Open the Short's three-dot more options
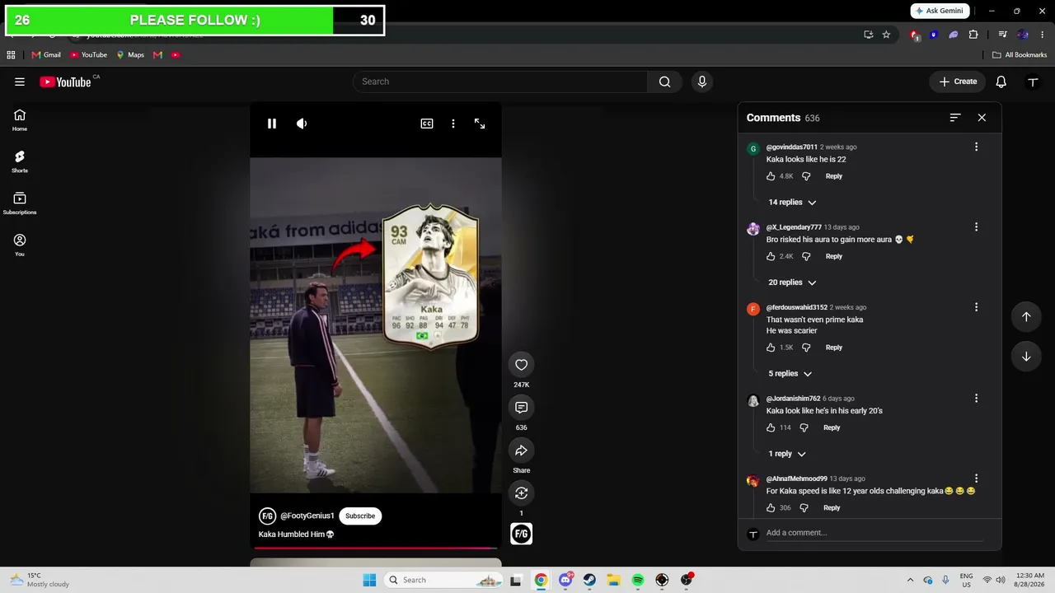The image size is (1055, 593). (x=452, y=124)
